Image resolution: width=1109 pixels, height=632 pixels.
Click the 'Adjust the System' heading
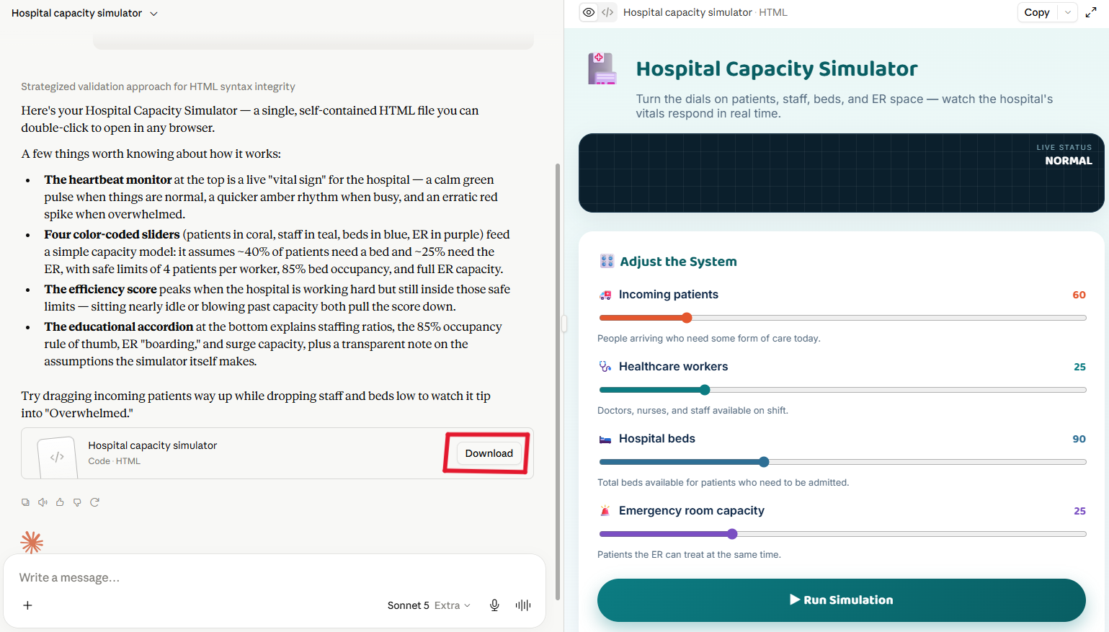point(678,262)
